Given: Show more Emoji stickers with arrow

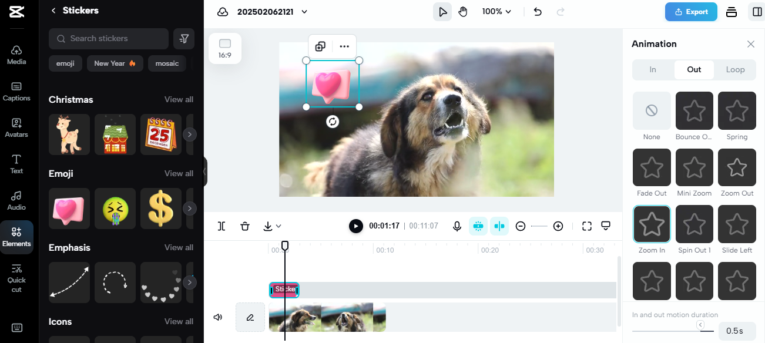Looking at the screenshot, I should pos(189,209).
